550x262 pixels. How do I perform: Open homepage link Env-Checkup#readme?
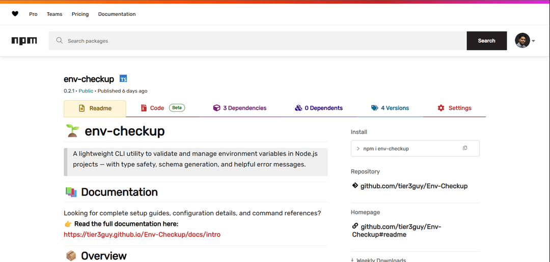pos(396,230)
